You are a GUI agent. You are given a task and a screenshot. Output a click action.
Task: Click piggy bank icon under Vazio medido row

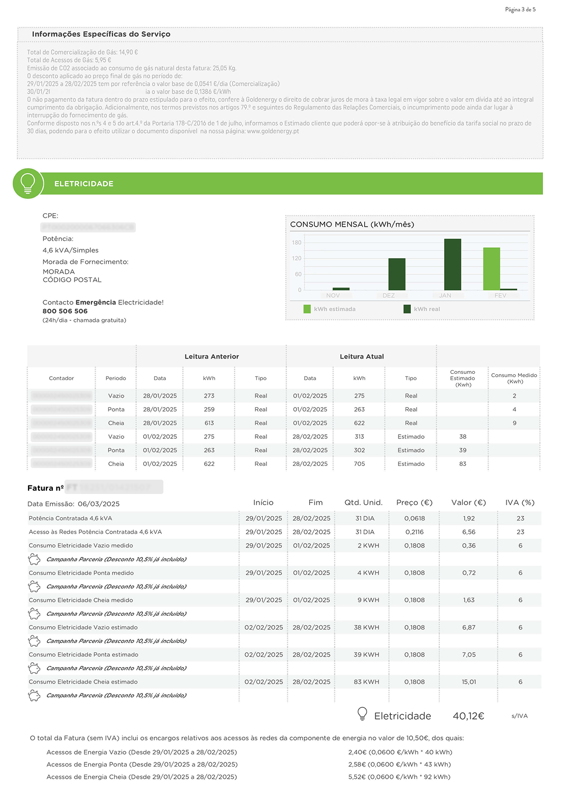(34, 559)
